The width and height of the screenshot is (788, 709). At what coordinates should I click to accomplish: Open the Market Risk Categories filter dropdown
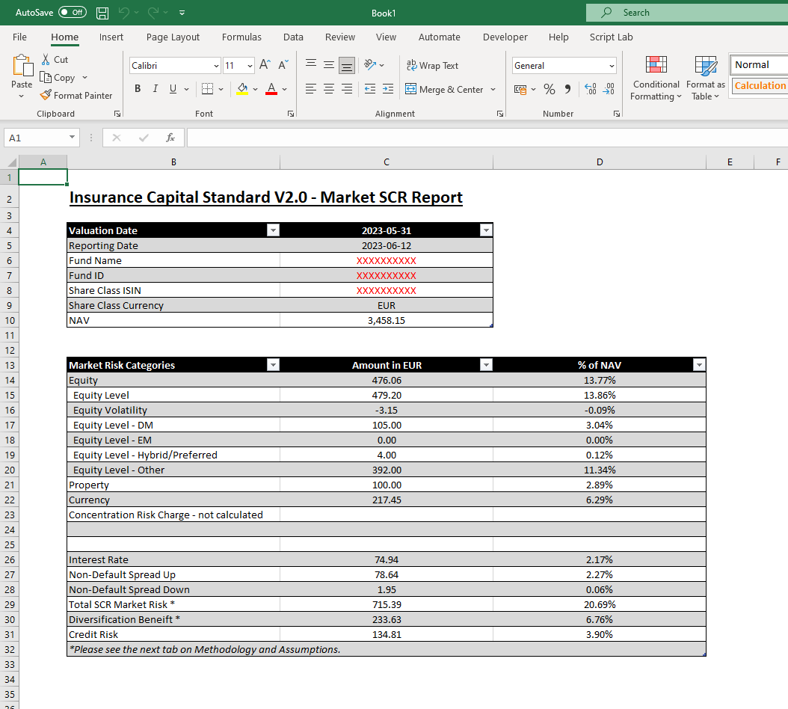(x=273, y=365)
